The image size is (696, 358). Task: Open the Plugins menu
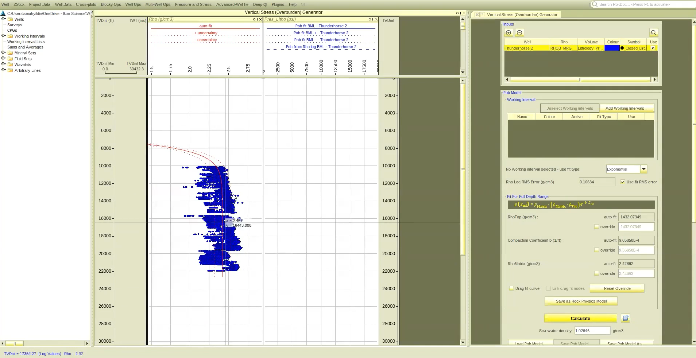278,4
